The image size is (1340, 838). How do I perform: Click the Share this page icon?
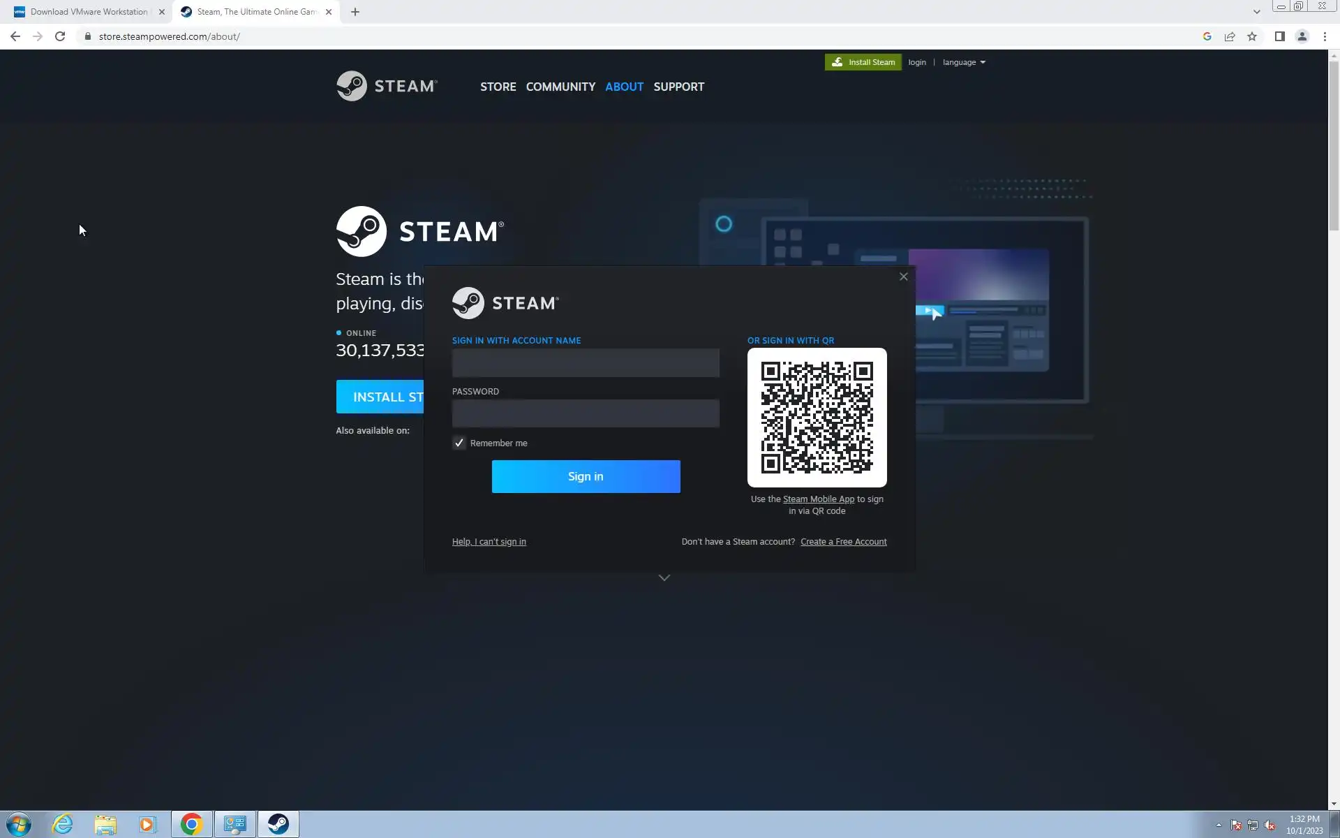pos(1230,36)
